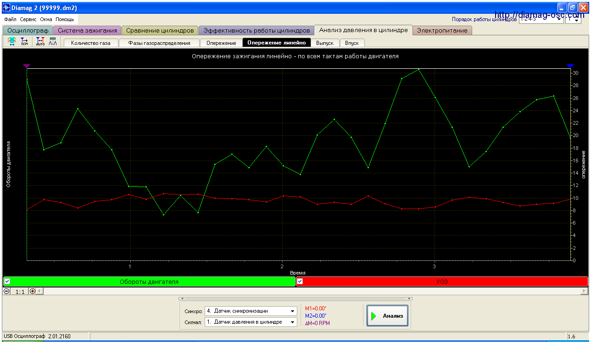The height and width of the screenshot is (342, 591).
Task: Open the Сервис menu
Action: (28, 20)
